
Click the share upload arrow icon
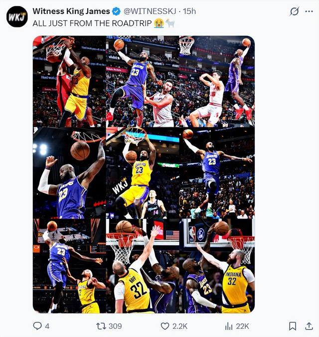pos(309,326)
